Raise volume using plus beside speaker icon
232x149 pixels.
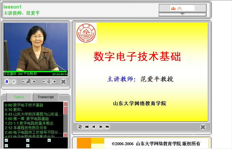(55, 82)
